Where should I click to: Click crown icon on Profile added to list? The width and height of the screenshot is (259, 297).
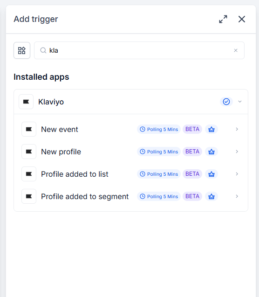click(211, 174)
